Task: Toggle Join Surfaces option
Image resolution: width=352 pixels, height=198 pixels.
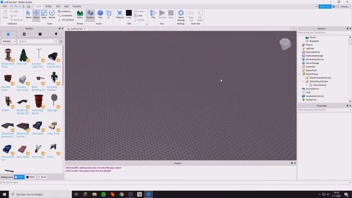Action: point(66,20)
